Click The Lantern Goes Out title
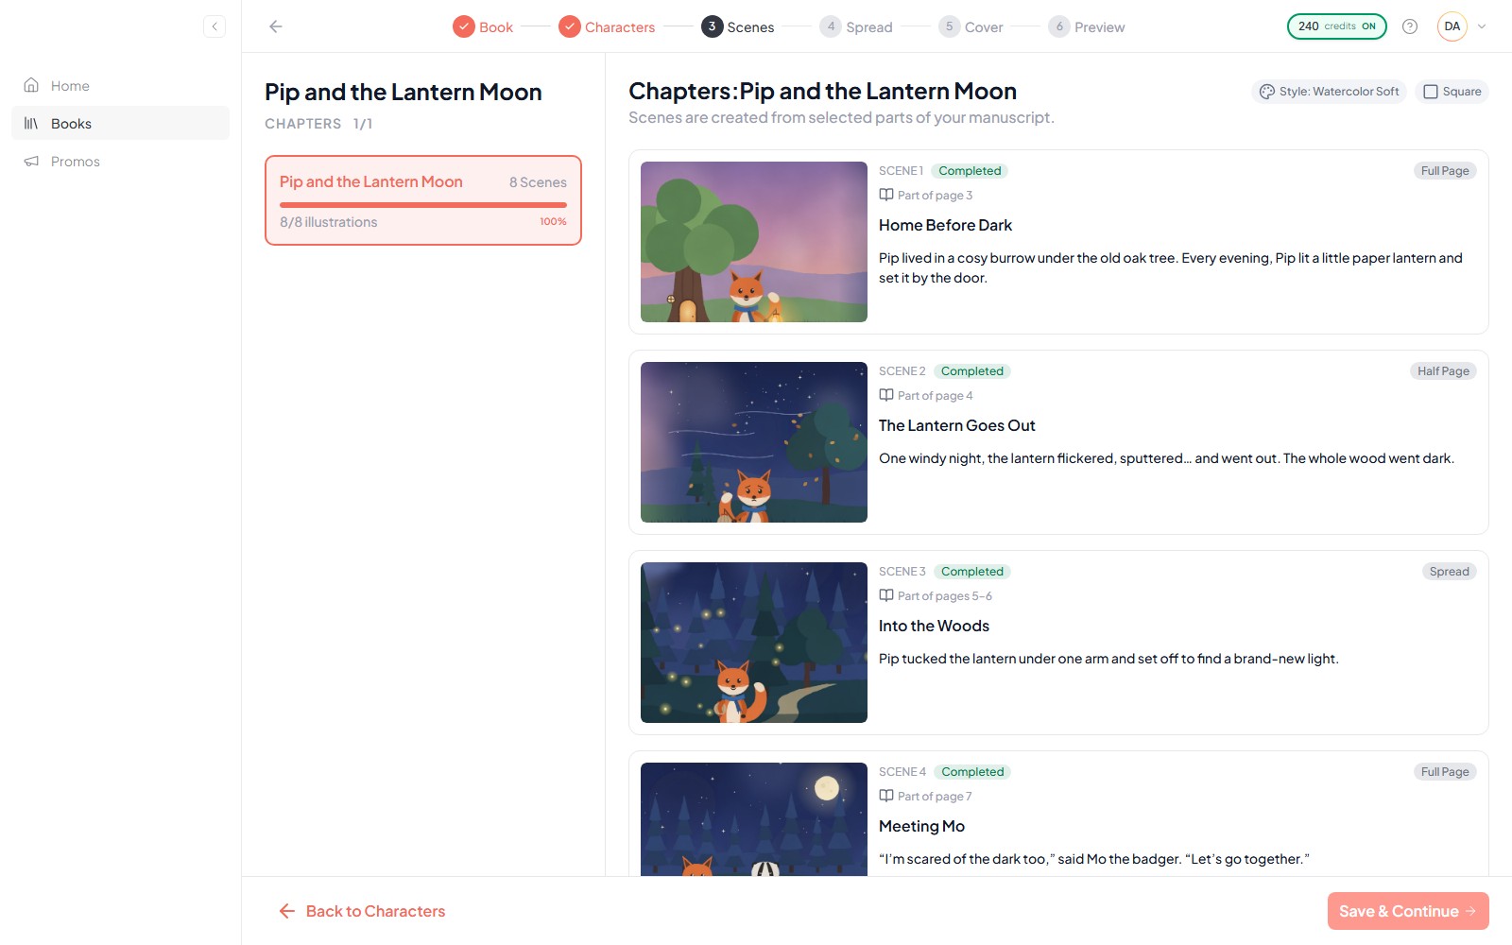 (x=957, y=425)
